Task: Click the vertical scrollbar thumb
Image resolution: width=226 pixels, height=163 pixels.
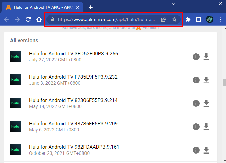Action: pyautogui.click(x=224, y=82)
